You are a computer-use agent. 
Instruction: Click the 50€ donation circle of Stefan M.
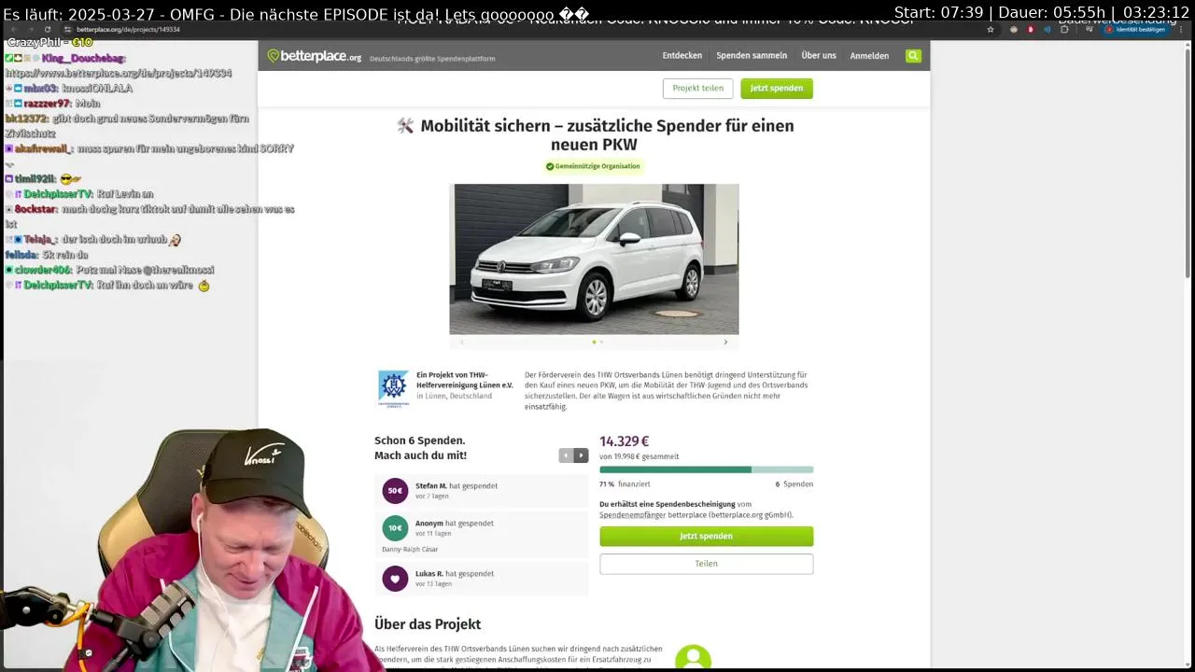tap(395, 490)
